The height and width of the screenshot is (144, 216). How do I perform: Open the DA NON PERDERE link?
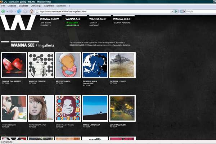point(122,23)
